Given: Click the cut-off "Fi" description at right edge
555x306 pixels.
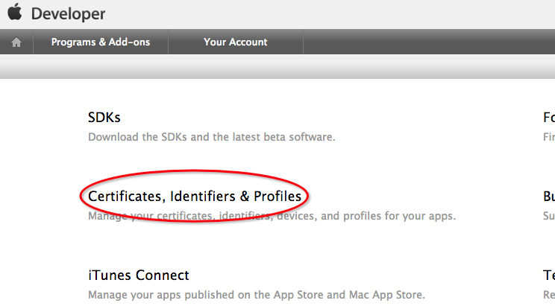Looking at the screenshot, I should coord(549,137).
